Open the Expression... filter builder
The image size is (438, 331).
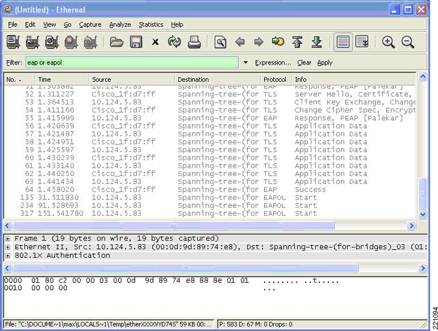[273, 63]
